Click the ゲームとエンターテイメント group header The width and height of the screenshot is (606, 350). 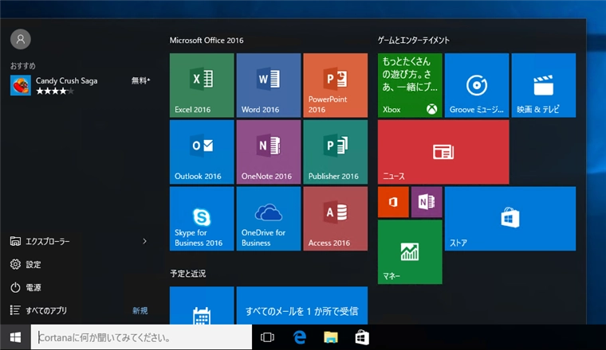(x=414, y=40)
